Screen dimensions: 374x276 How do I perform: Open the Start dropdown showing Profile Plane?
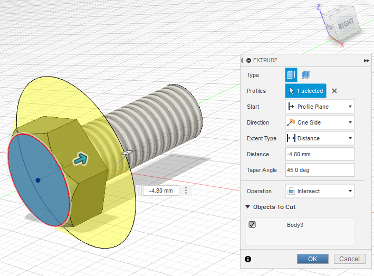point(320,107)
